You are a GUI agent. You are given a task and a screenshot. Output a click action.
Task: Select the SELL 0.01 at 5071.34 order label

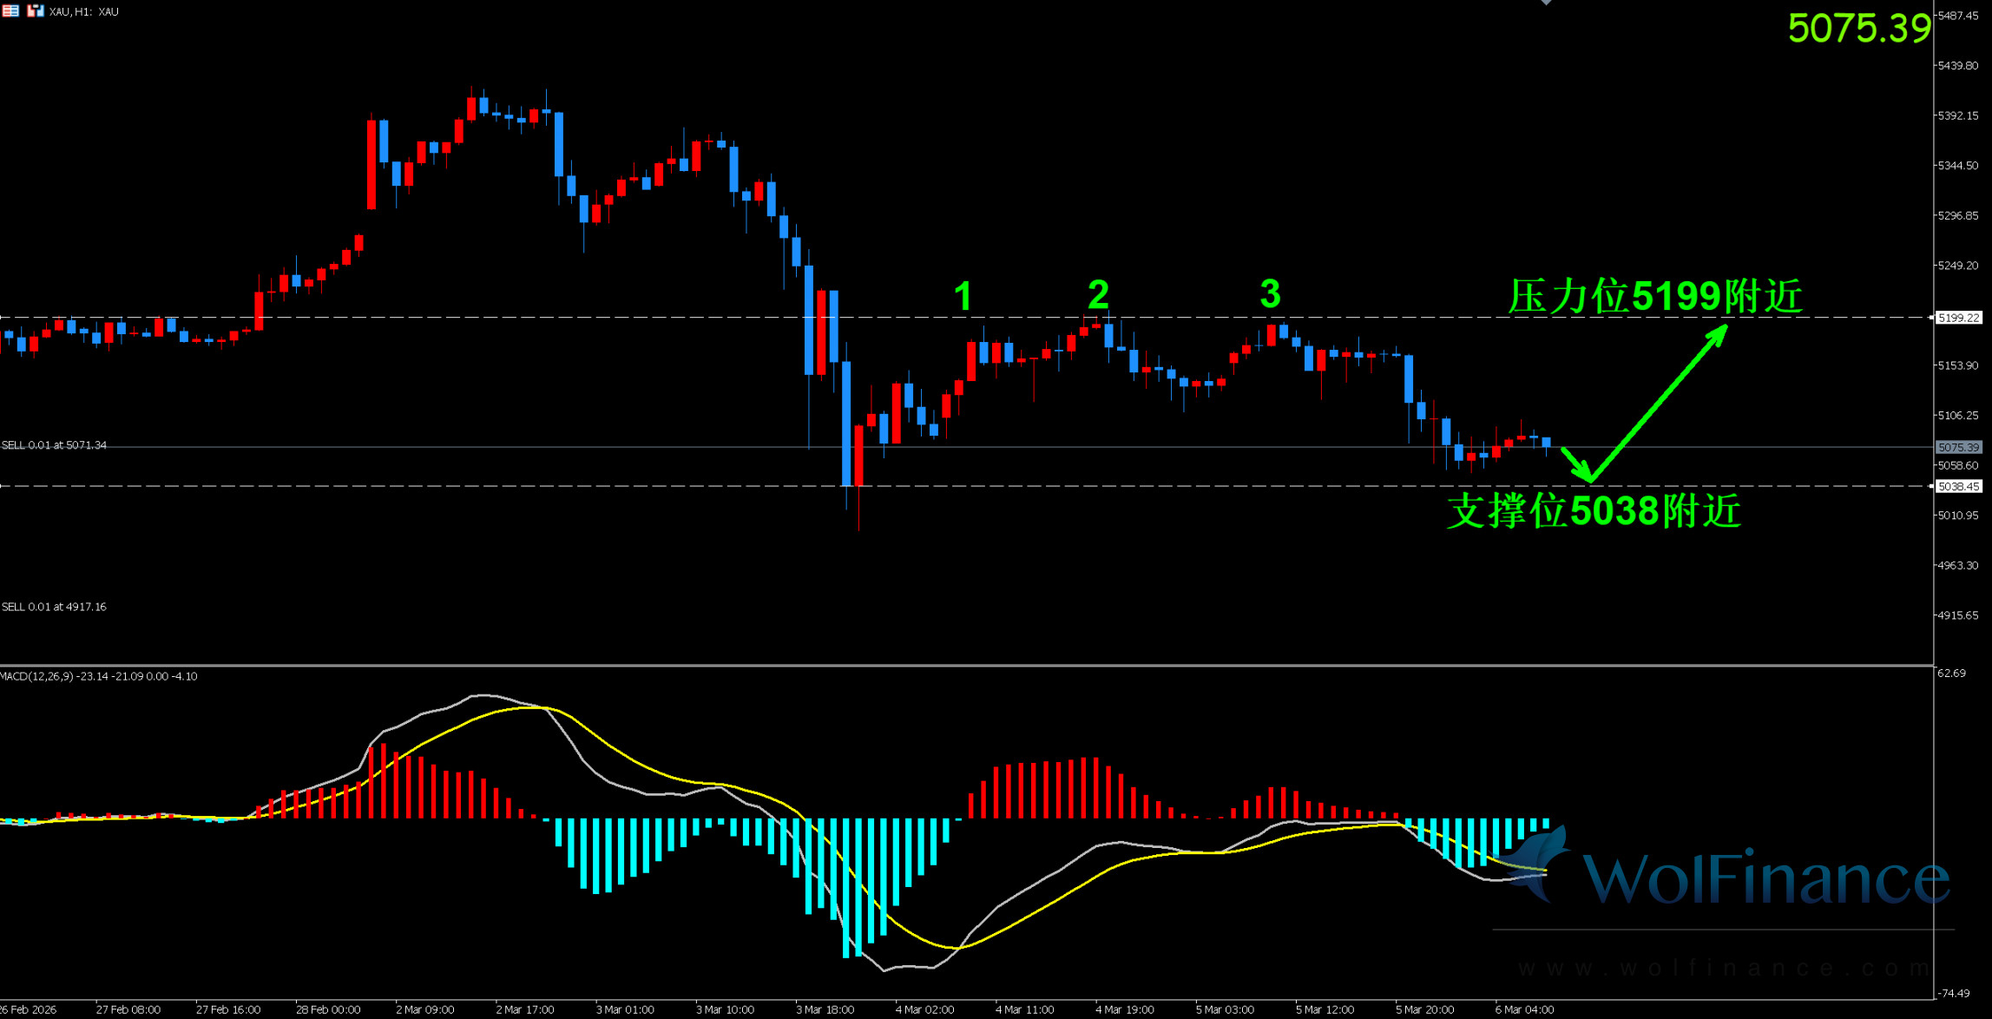pyautogui.click(x=54, y=445)
